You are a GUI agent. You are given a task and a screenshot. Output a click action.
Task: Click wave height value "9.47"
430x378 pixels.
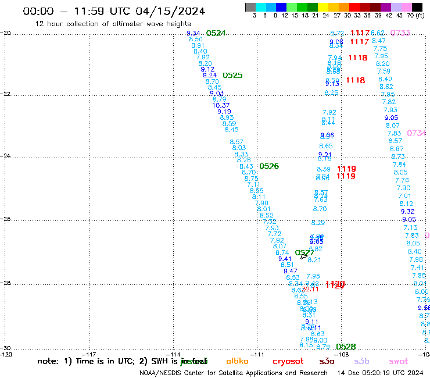click(x=291, y=271)
